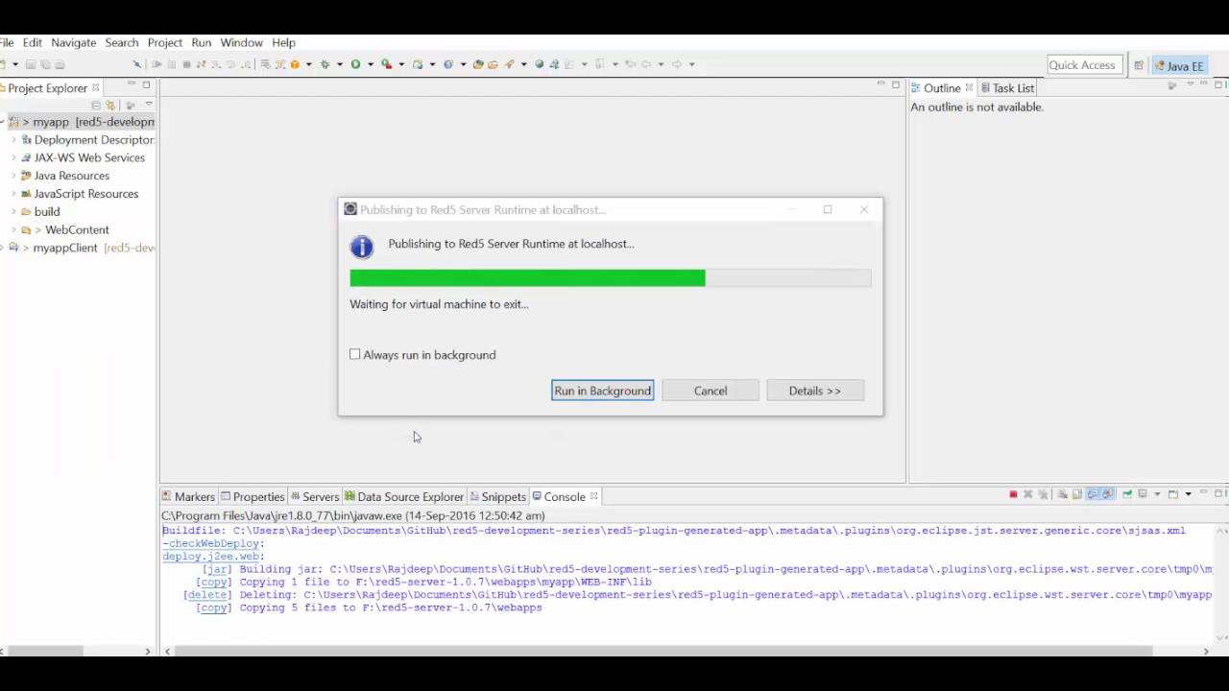Viewport: 1229px width, 691px height.
Task: Click the Pin Console icon
Action: pos(1127,494)
